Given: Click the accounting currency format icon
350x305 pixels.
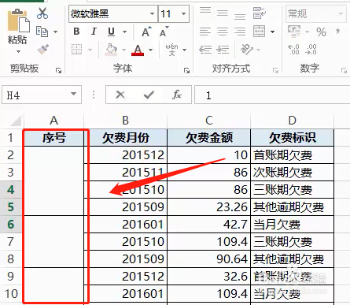Looking at the screenshot, I should (294, 32).
